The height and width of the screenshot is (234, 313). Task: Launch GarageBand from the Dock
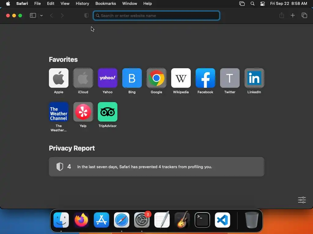(182, 220)
